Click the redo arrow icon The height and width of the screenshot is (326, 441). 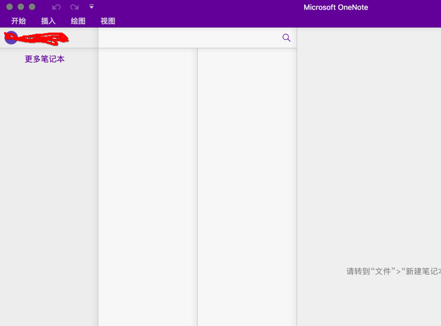pos(75,7)
